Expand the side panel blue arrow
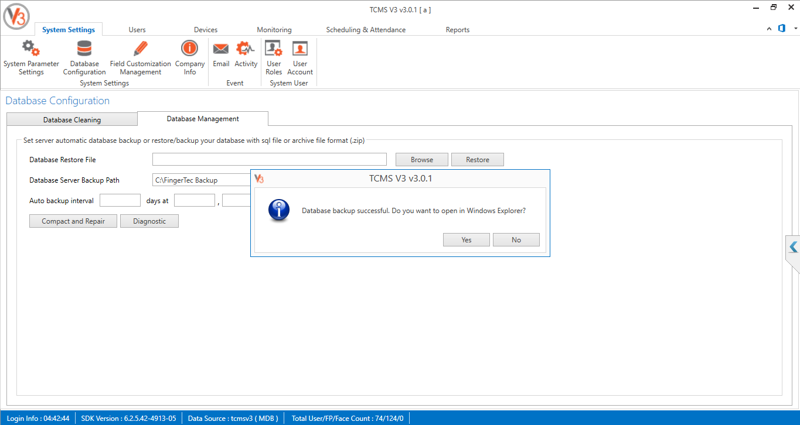The image size is (800, 425). coord(793,248)
